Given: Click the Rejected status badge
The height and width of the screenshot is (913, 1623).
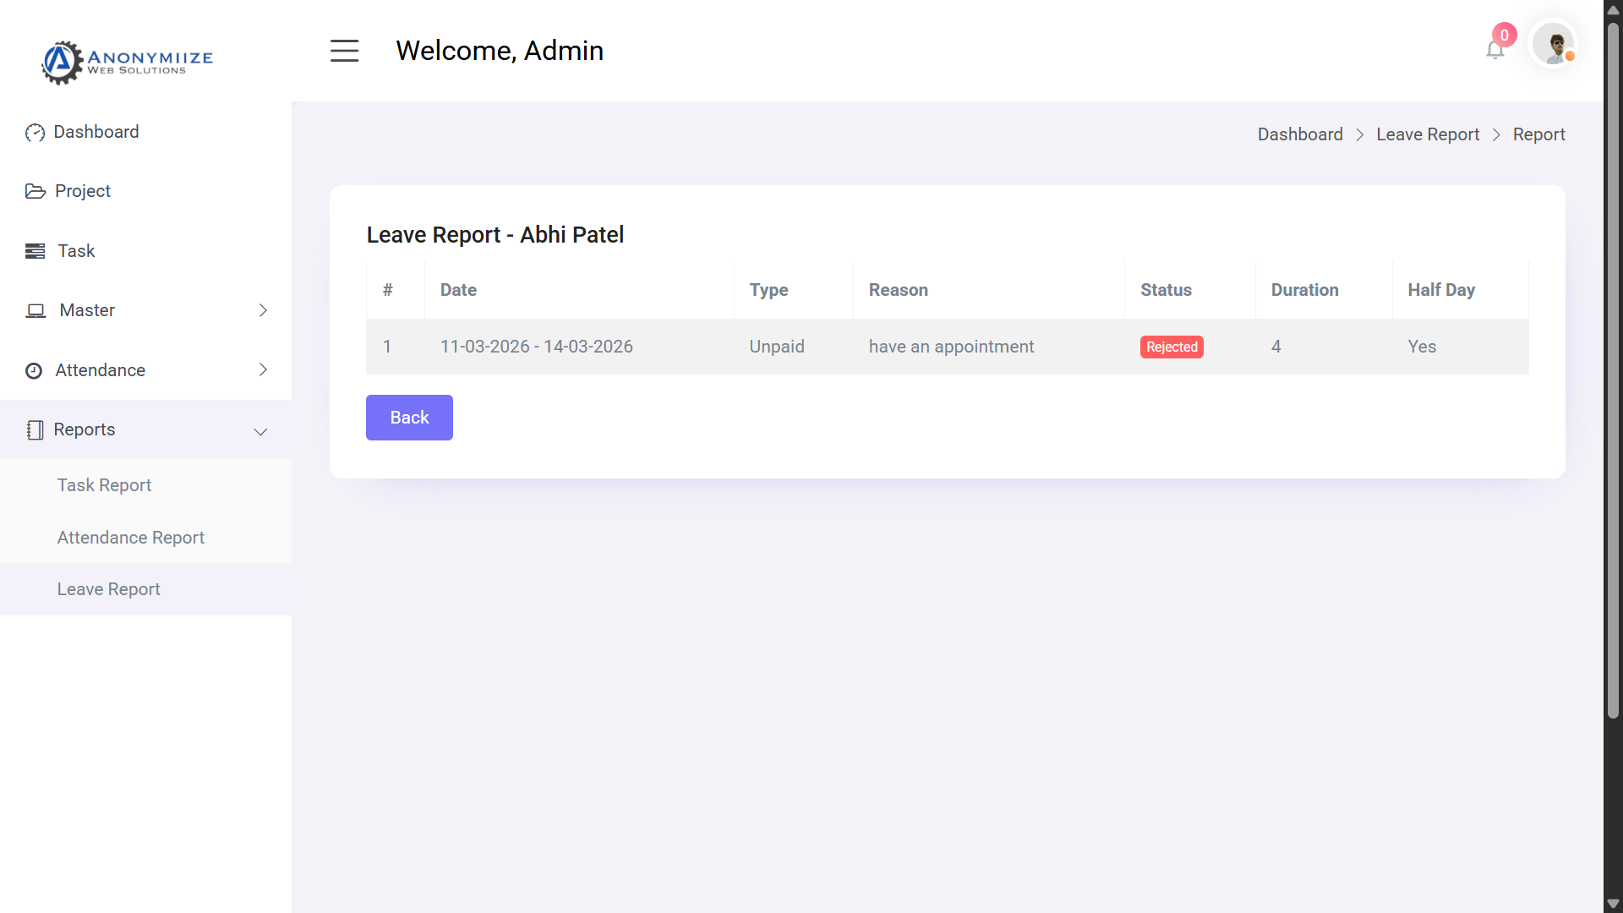Looking at the screenshot, I should tap(1172, 347).
